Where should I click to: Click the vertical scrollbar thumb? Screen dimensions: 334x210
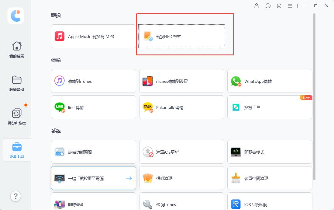click(314, 97)
